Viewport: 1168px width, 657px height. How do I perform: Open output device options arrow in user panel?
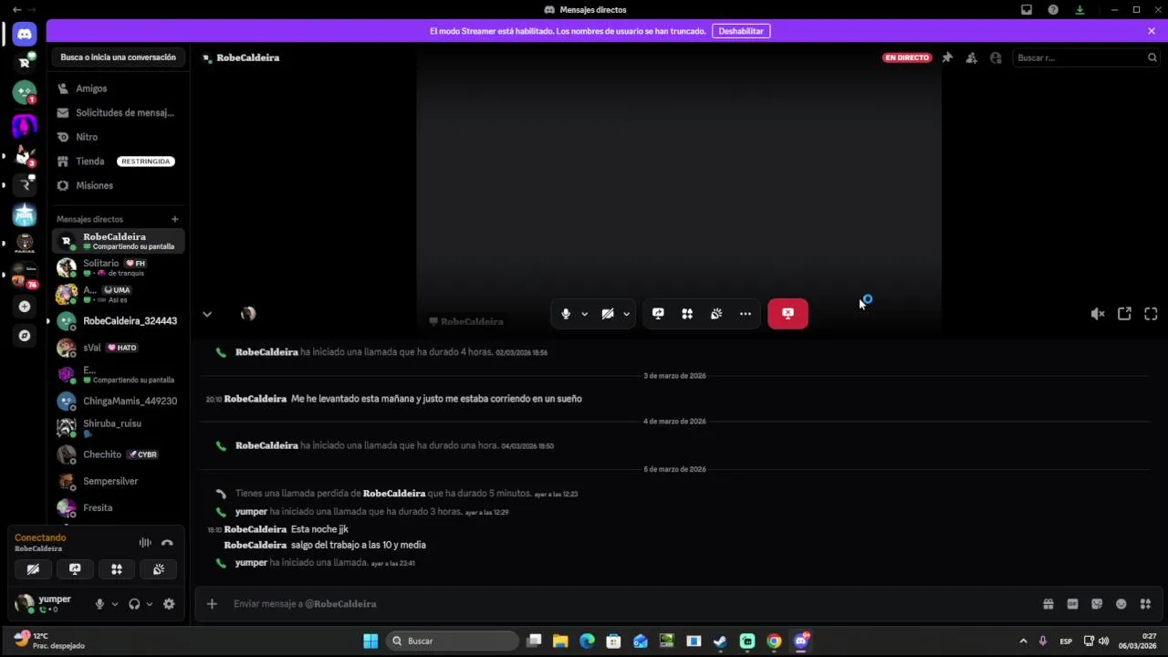point(149,604)
